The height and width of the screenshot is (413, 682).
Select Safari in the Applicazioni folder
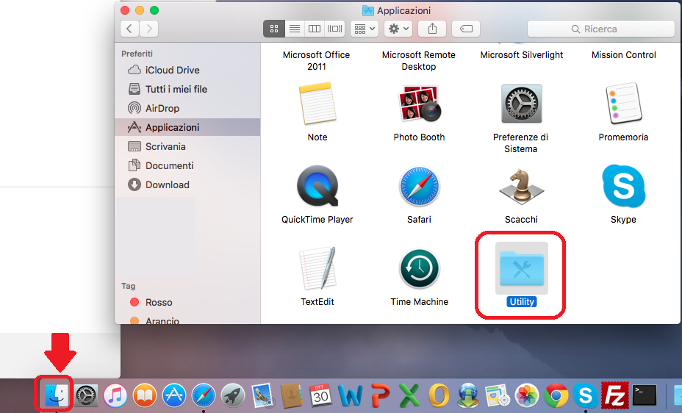coord(420,186)
